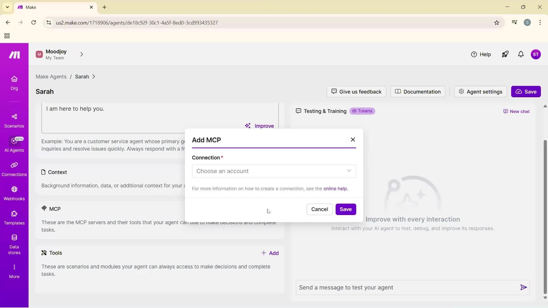Bookmark the current page with the star
The width and height of the screenshot is (548, 308).
[497, 23]
